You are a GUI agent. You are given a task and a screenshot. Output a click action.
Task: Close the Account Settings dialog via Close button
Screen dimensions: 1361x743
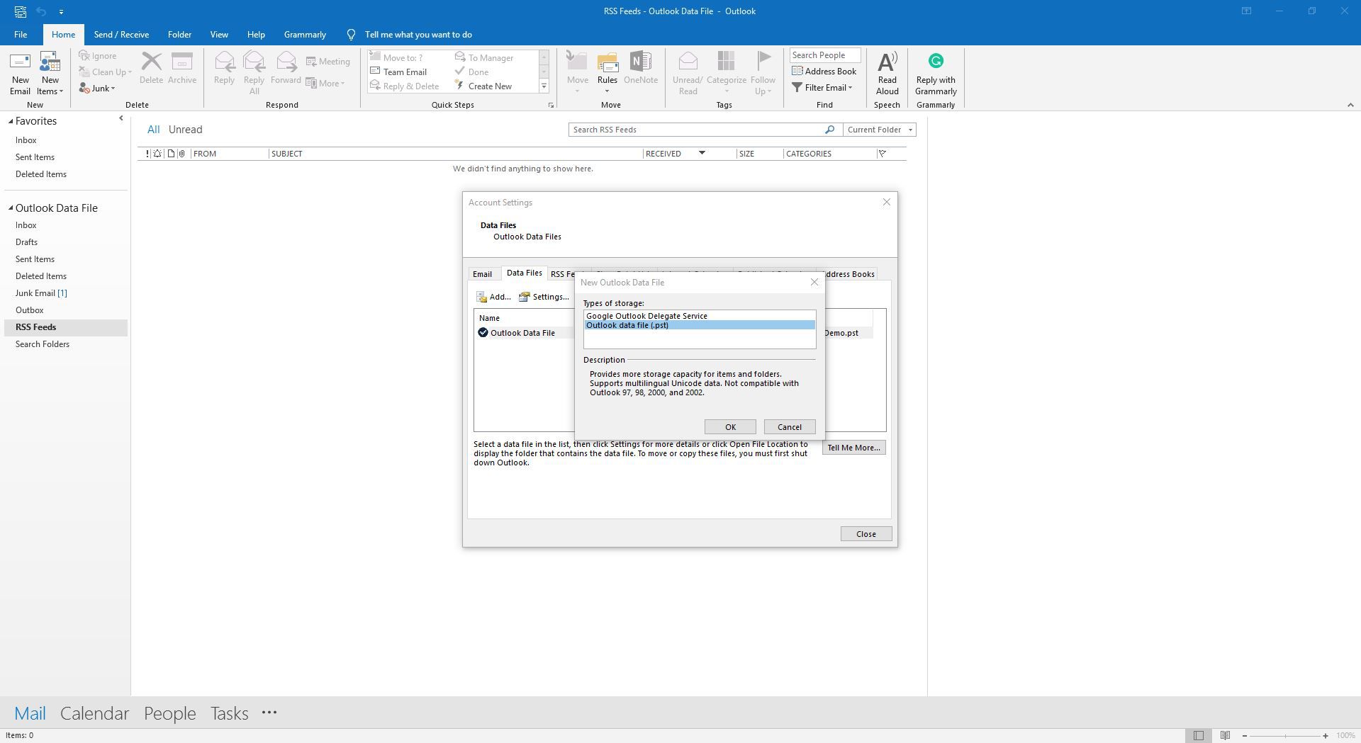[x=866, y=534]
